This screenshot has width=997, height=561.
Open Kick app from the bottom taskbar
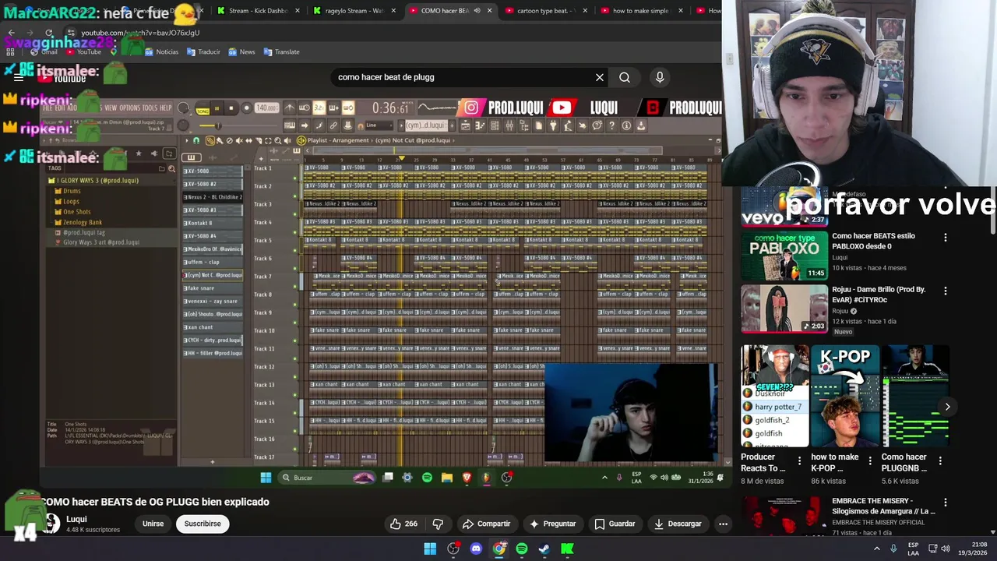coord(568,549)
